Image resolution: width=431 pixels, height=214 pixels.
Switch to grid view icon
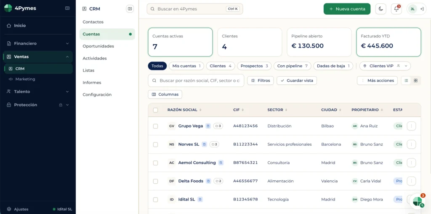(415, 80)
